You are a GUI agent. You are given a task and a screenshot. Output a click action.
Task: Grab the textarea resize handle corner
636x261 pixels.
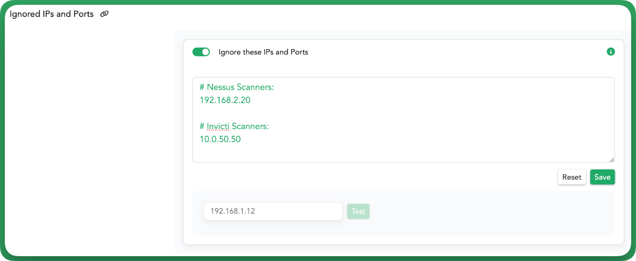click(x=612, y=159)
